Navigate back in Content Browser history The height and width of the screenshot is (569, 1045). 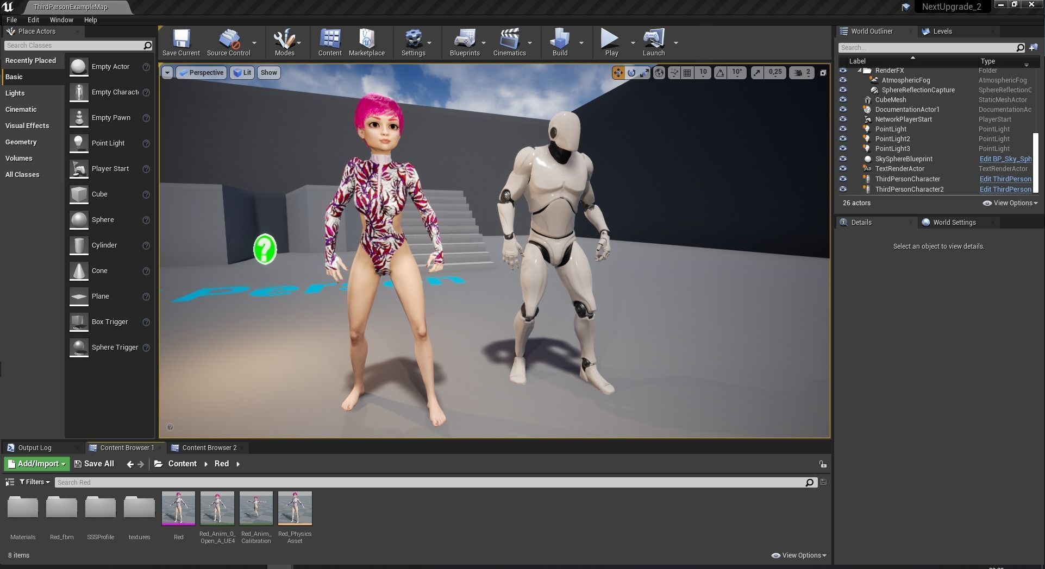[130, 464]
